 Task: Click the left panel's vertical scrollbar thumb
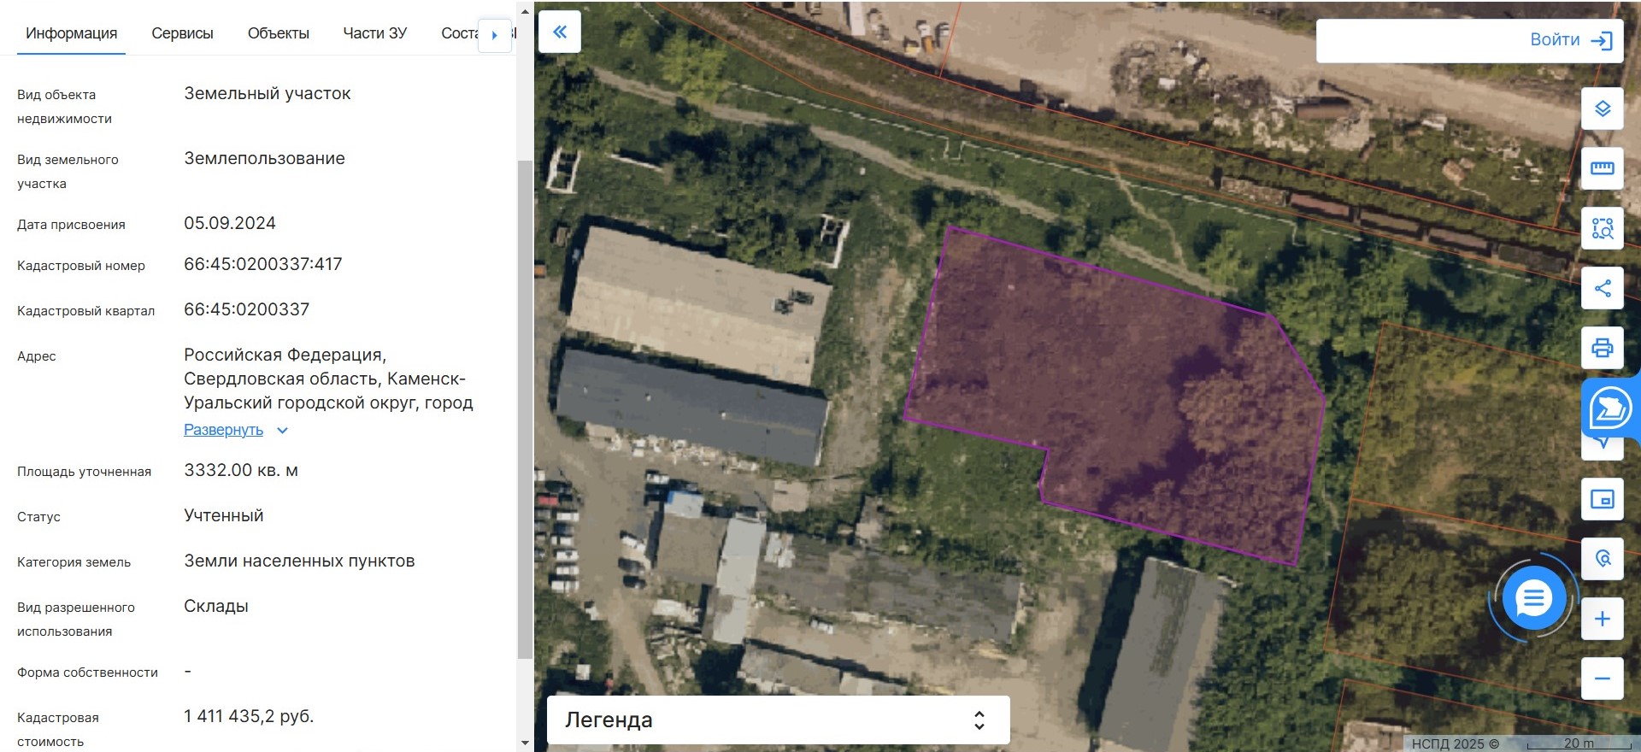(525, 408)
